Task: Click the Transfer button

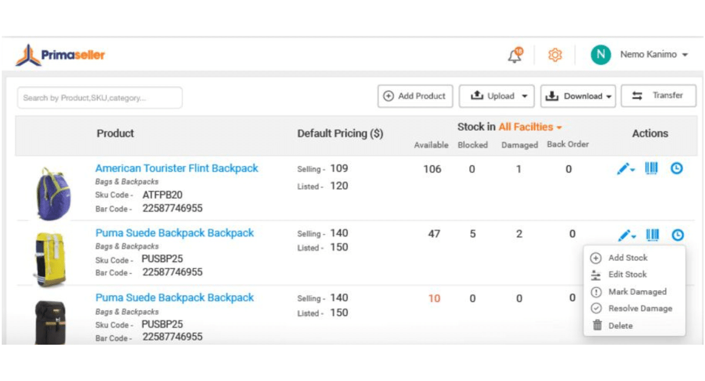Action: [x=659, y=96]
